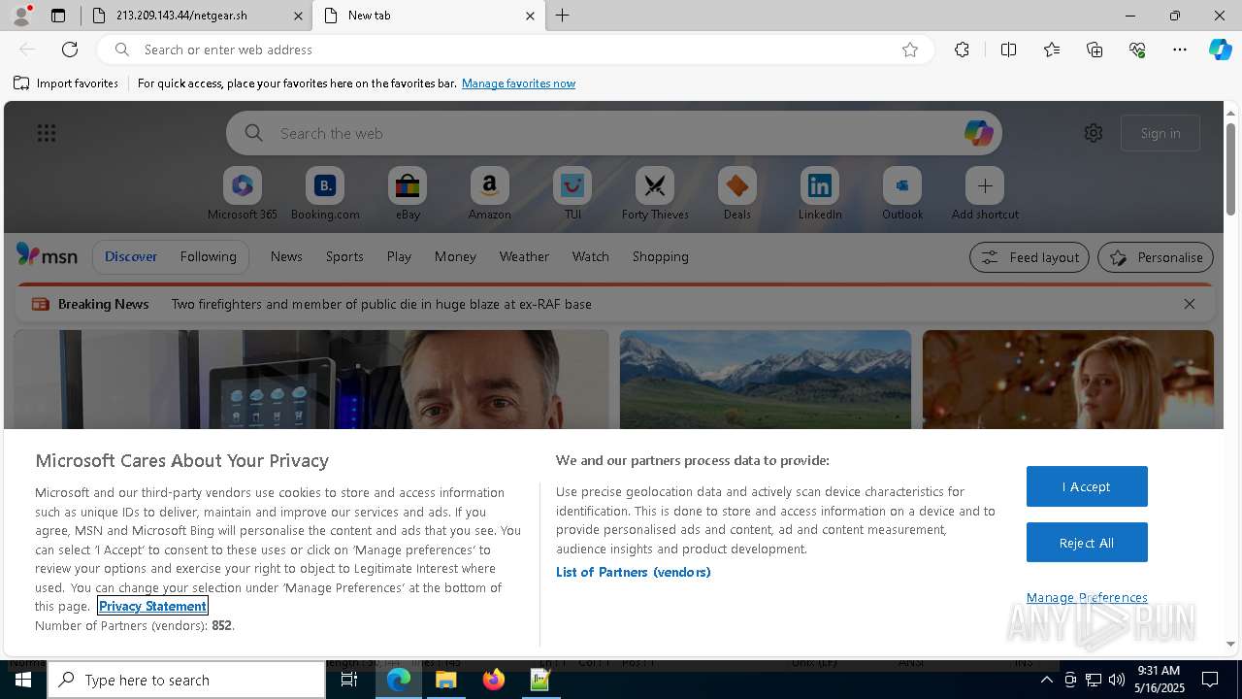Screen dimensions: 1242x699
Task: Open the Deals shortcut
Action: [x=737, y=193]
